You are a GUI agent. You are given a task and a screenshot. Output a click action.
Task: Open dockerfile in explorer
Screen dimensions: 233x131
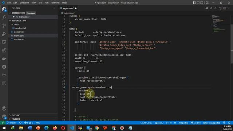(x=19, y=32)
